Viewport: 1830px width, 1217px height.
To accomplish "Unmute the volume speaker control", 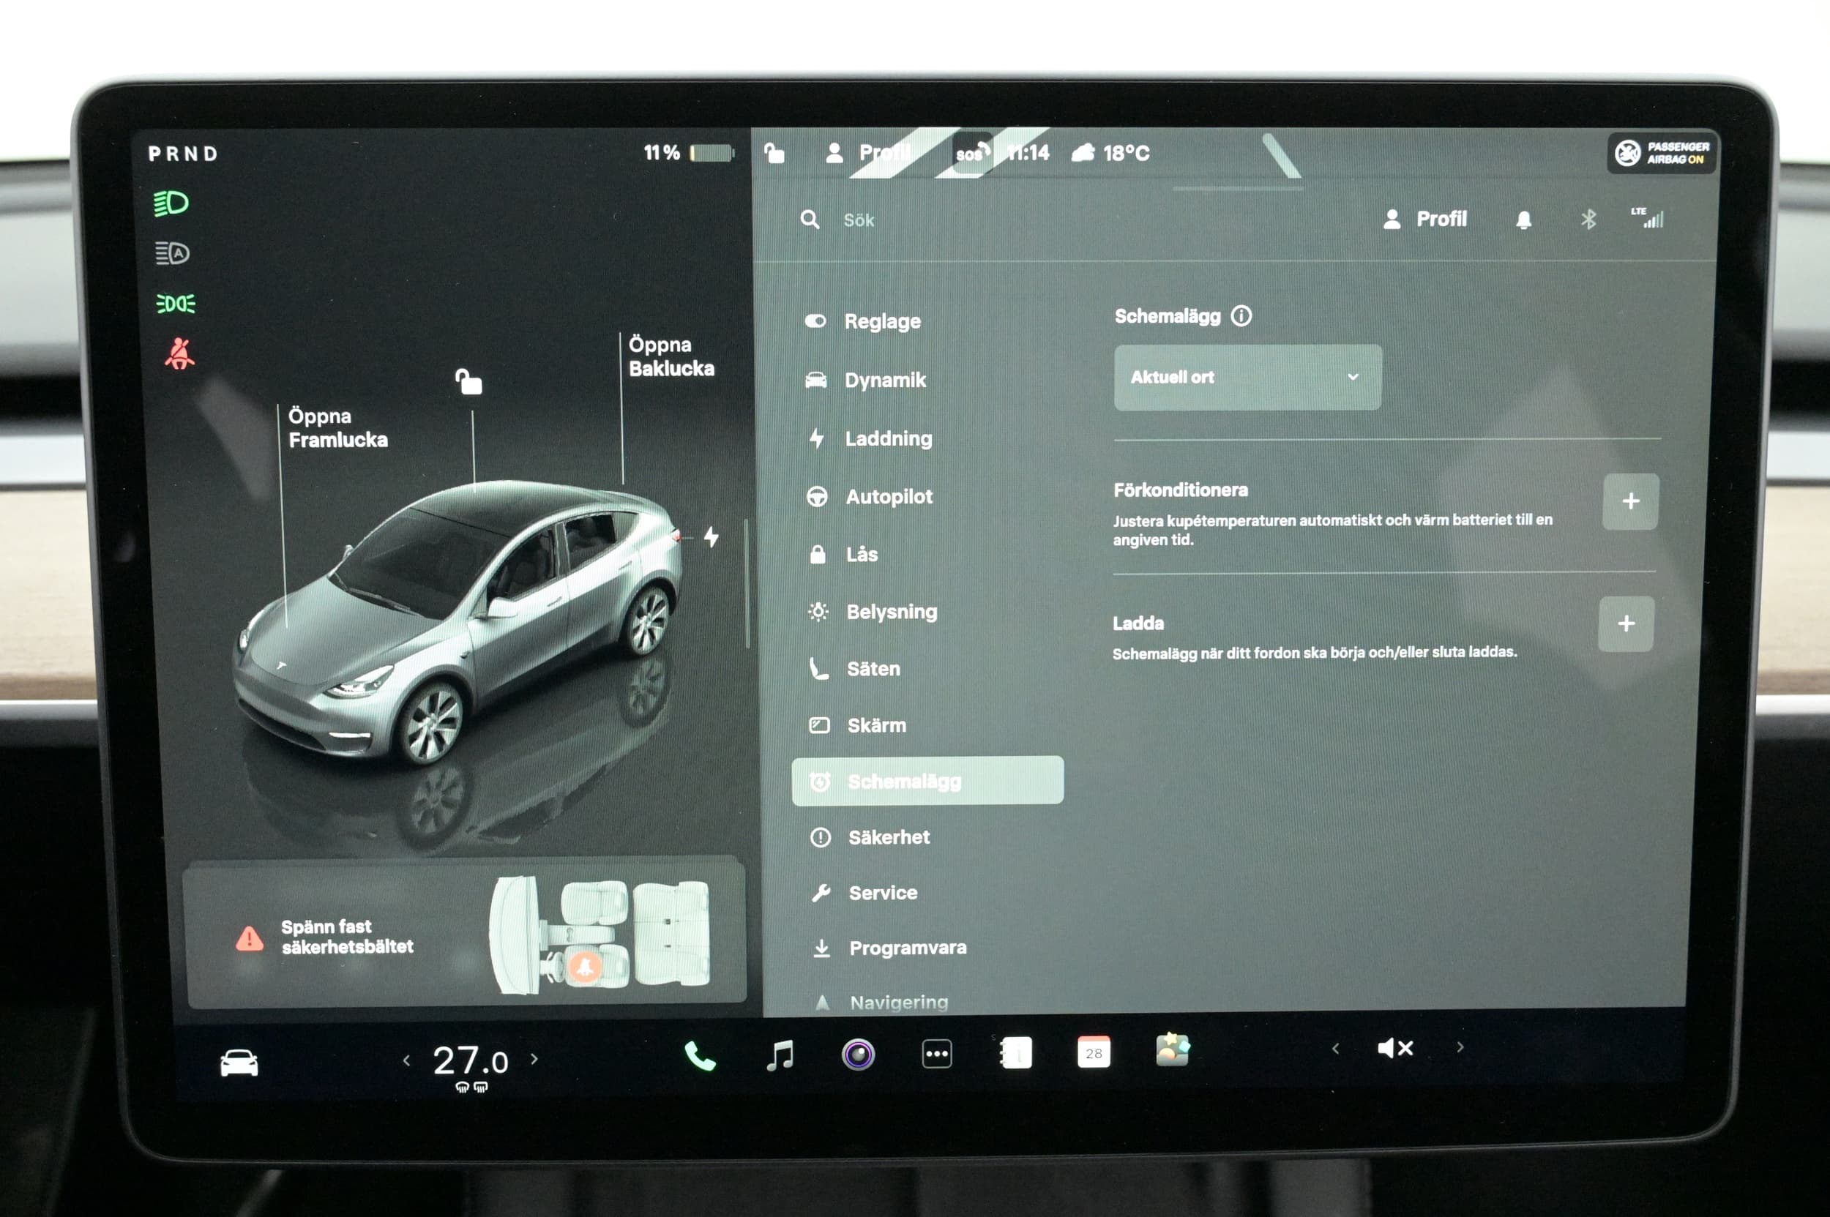I will 1394,1049.
